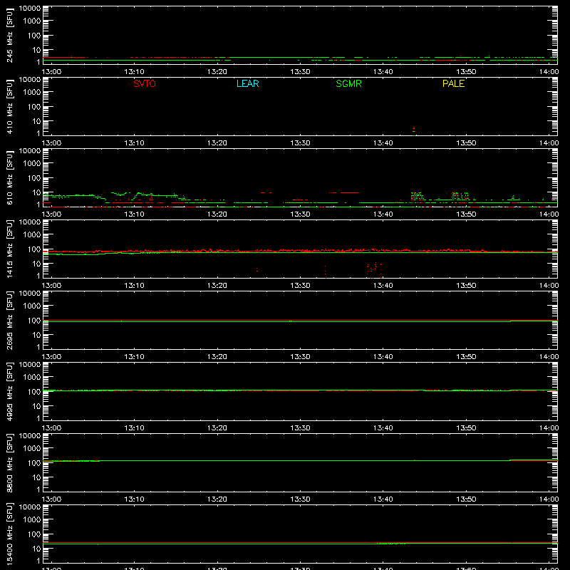Viewport: 570px width, 570px height.
Task: Click 13:20 time label of 610 MHz plot
Action: click(217, 214)
